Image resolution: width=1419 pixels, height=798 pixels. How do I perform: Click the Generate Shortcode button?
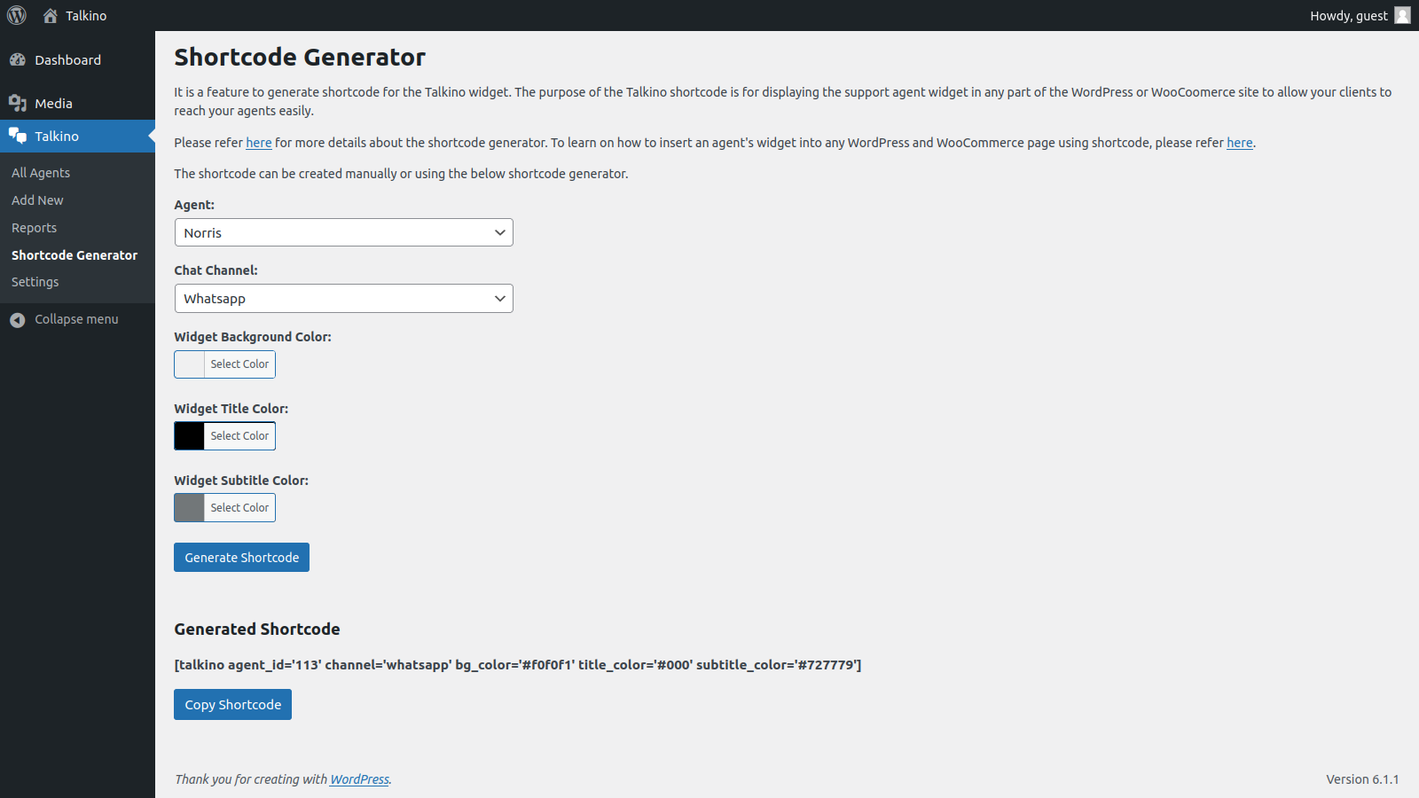tap(241, 558)
